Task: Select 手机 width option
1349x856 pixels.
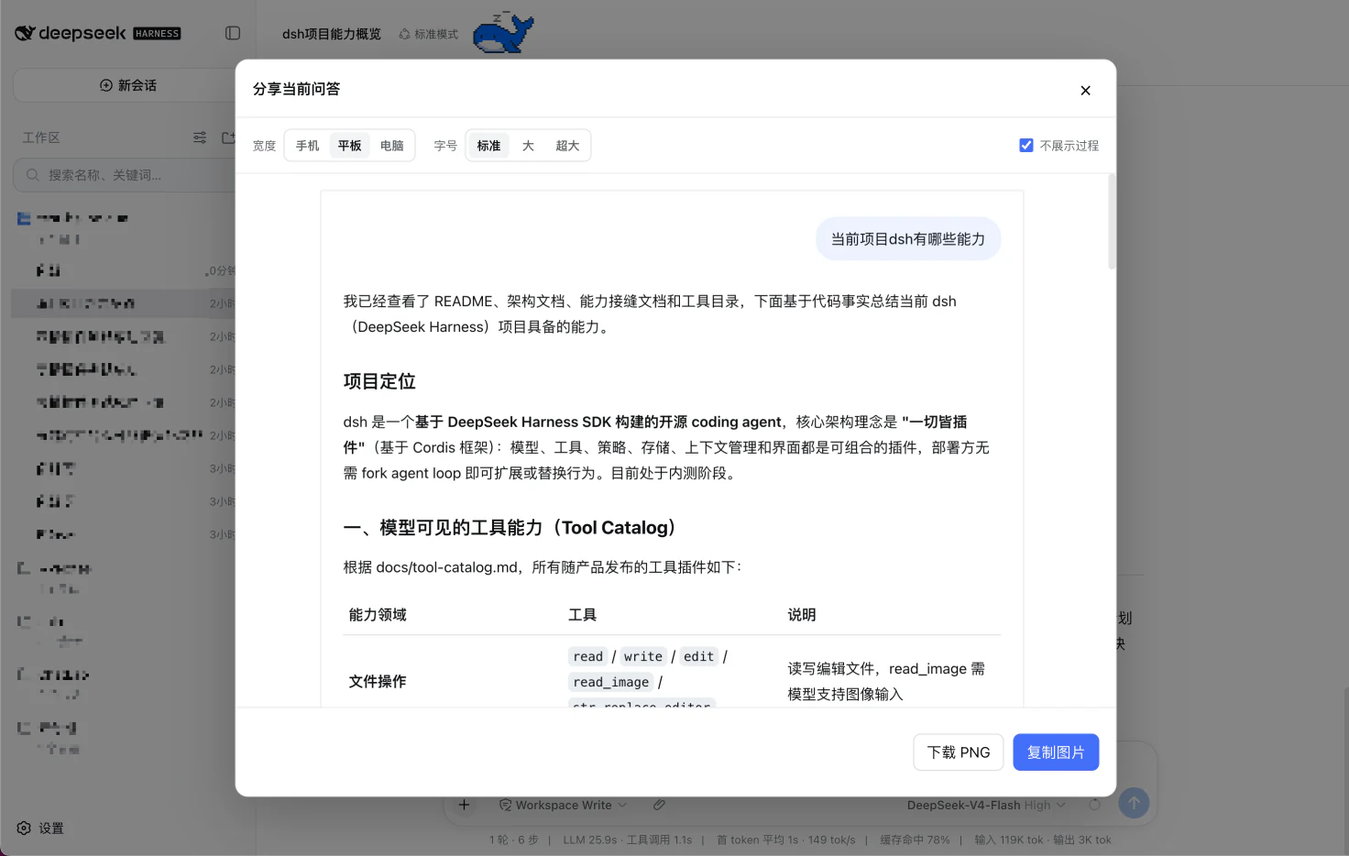Action: (x=307, y=146)
